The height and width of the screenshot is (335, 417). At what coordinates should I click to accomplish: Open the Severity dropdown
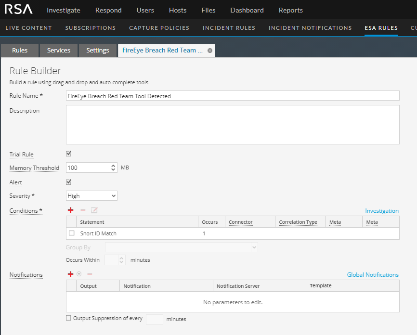tap(91, 196)
